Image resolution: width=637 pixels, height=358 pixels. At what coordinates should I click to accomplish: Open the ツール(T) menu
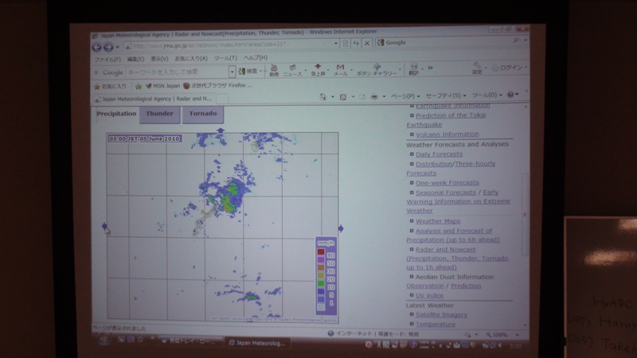point(225,58)
